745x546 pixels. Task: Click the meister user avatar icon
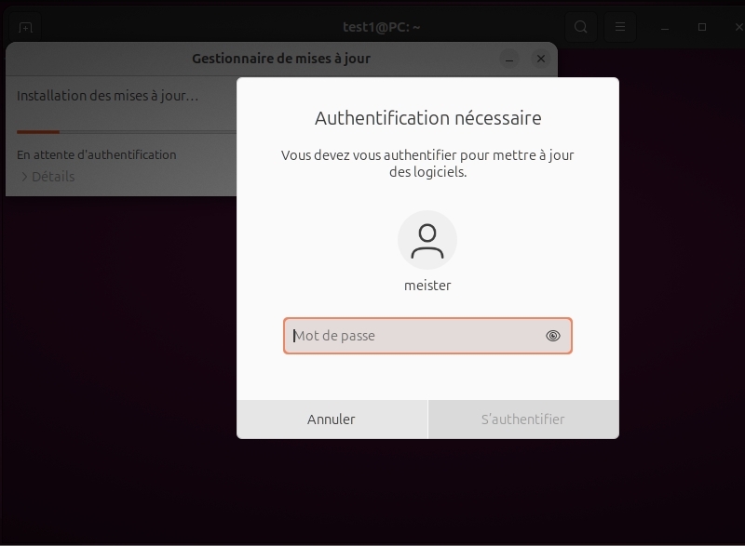click(x=427, y=239)
